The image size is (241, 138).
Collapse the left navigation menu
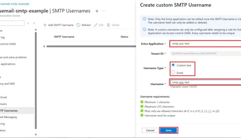point(34,23)
